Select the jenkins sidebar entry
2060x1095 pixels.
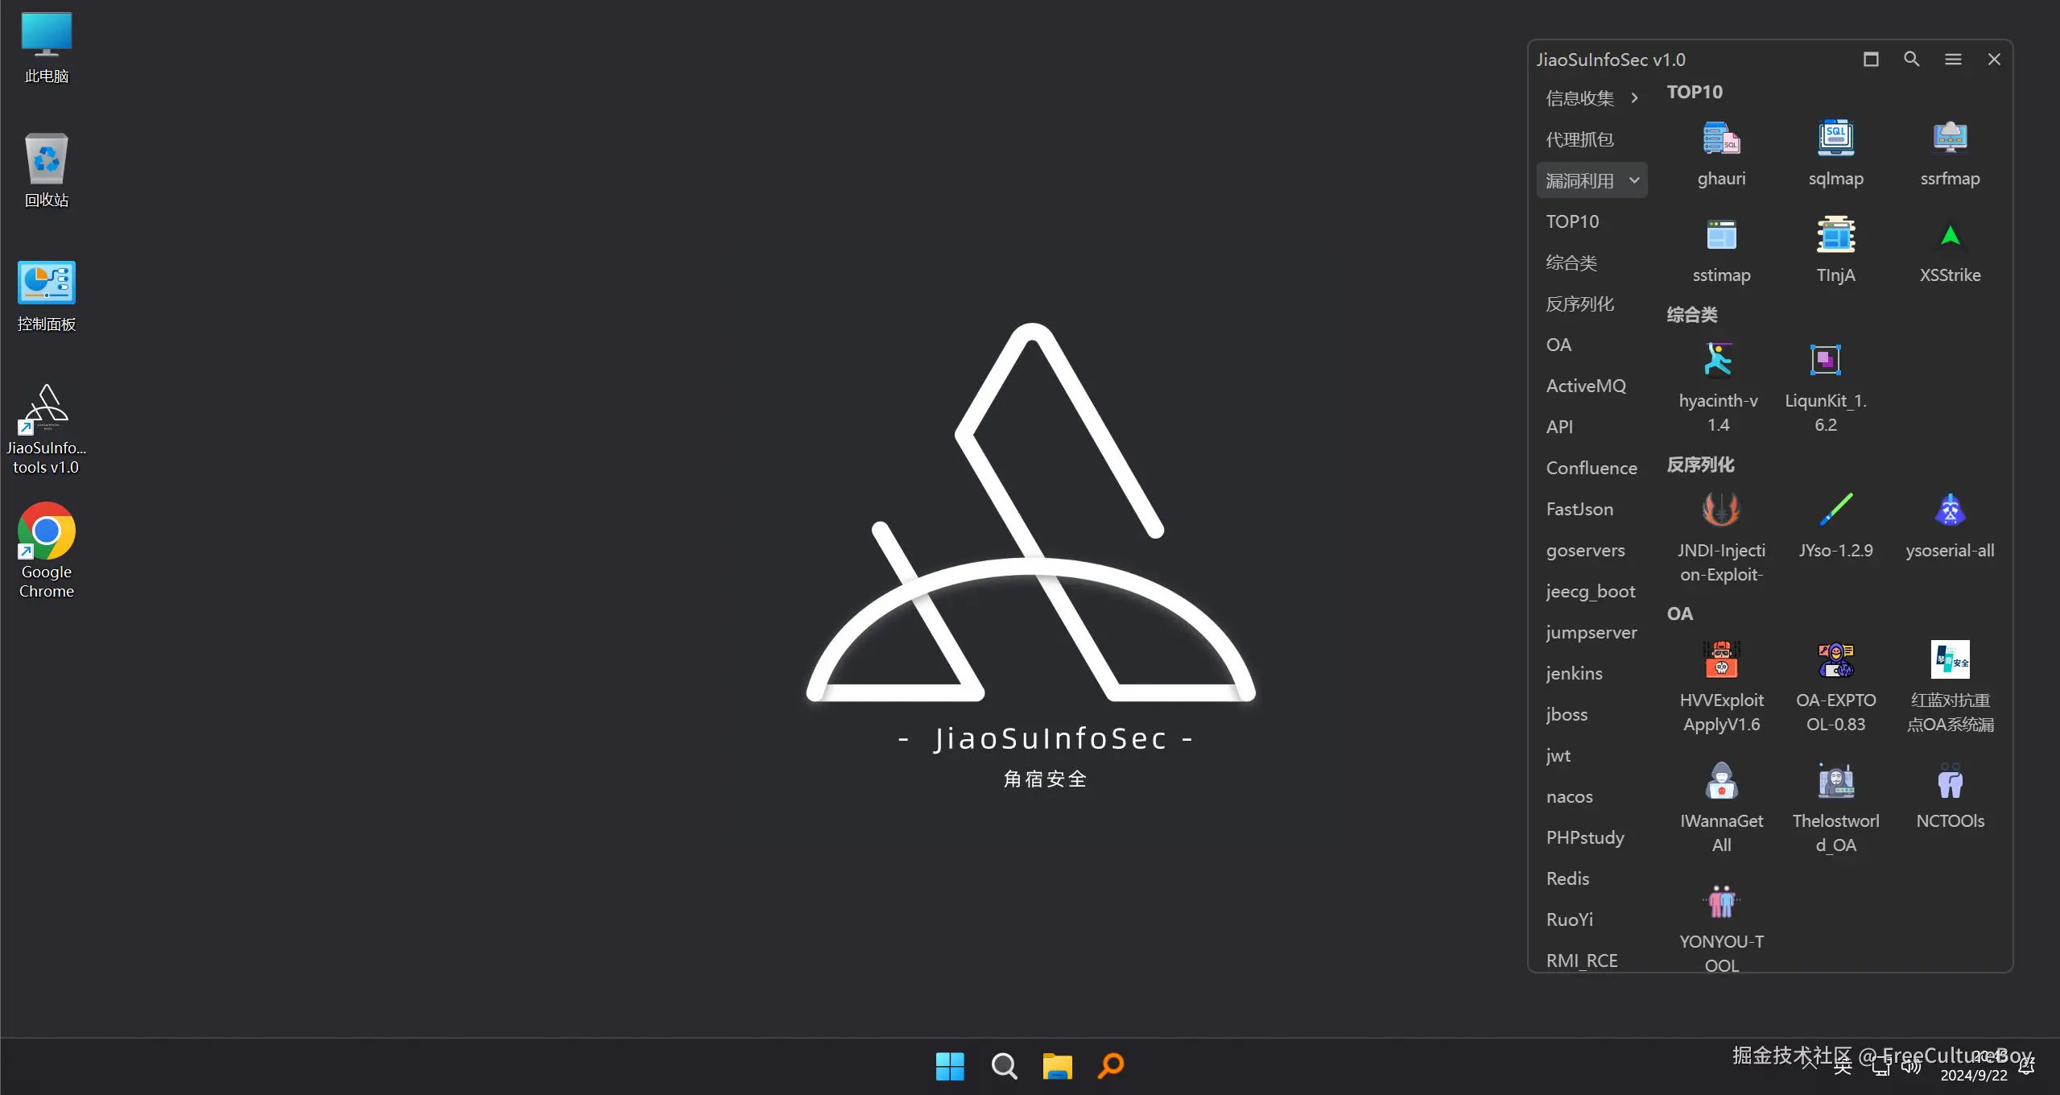pos(1574,673)
